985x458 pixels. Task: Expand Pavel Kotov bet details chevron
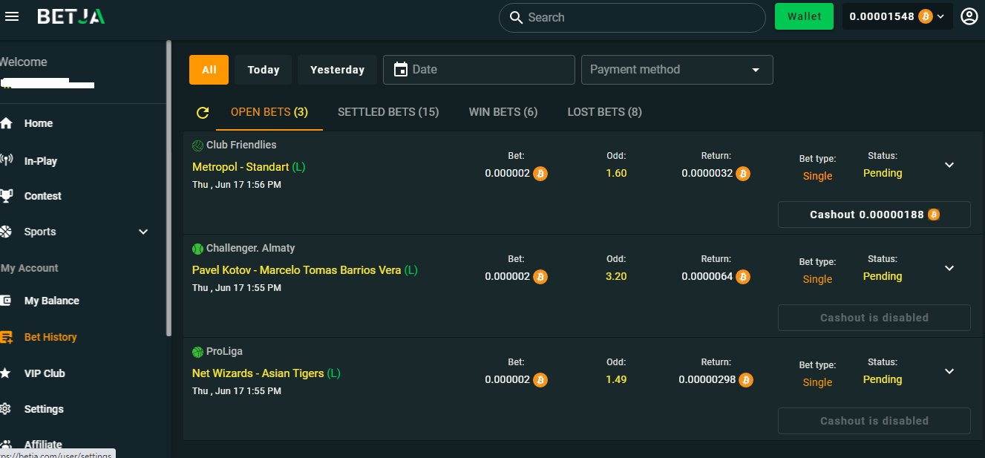tap(949, 268)
